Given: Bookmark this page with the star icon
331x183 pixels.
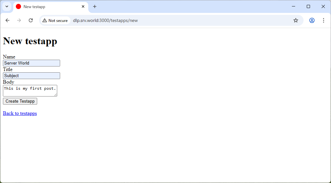Looking at the screenshot, I should pos(296,20).
